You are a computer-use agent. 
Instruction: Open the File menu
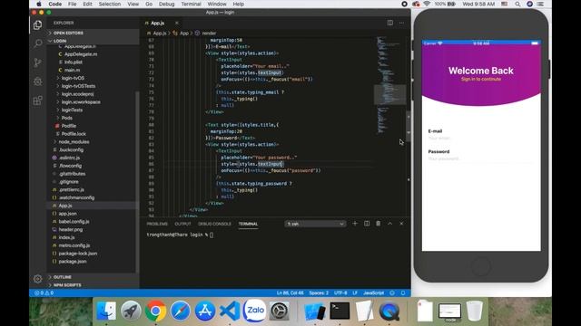(x=73, y=4)
